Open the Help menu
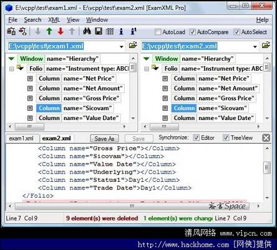 pos(262,20)
